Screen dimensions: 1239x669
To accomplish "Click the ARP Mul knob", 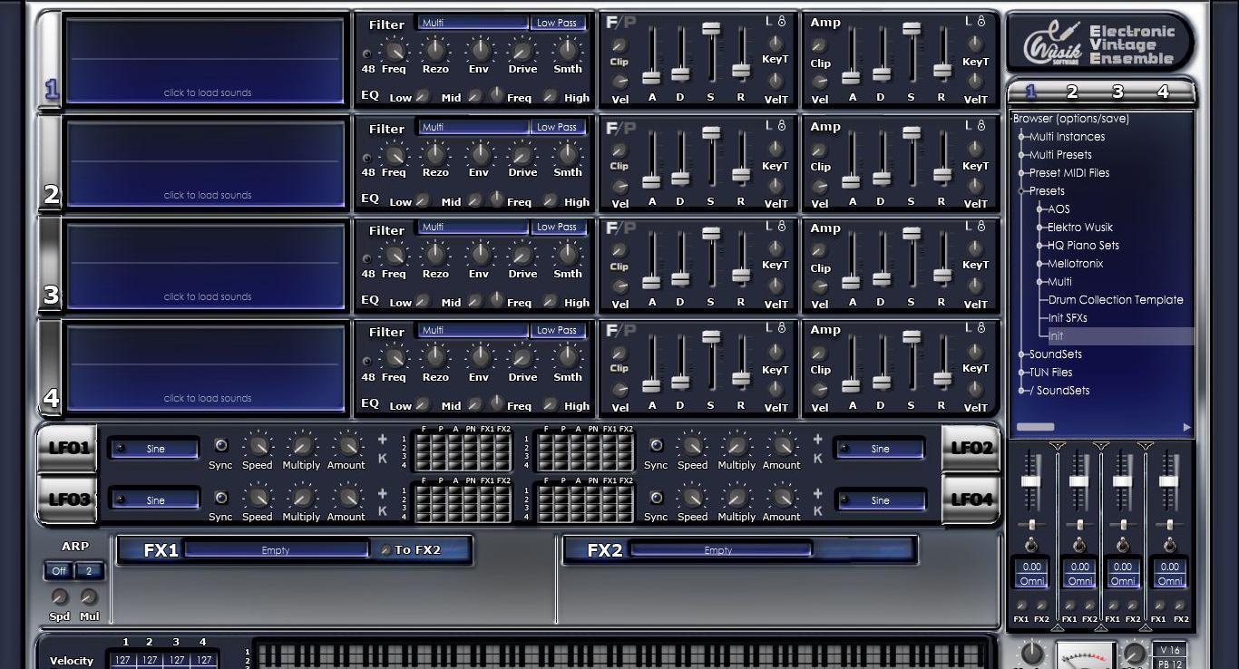I will [x=89, y=596].
